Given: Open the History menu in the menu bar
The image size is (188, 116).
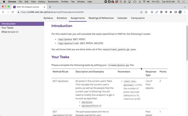Looking at the screenshot, I should click(42, 2).
